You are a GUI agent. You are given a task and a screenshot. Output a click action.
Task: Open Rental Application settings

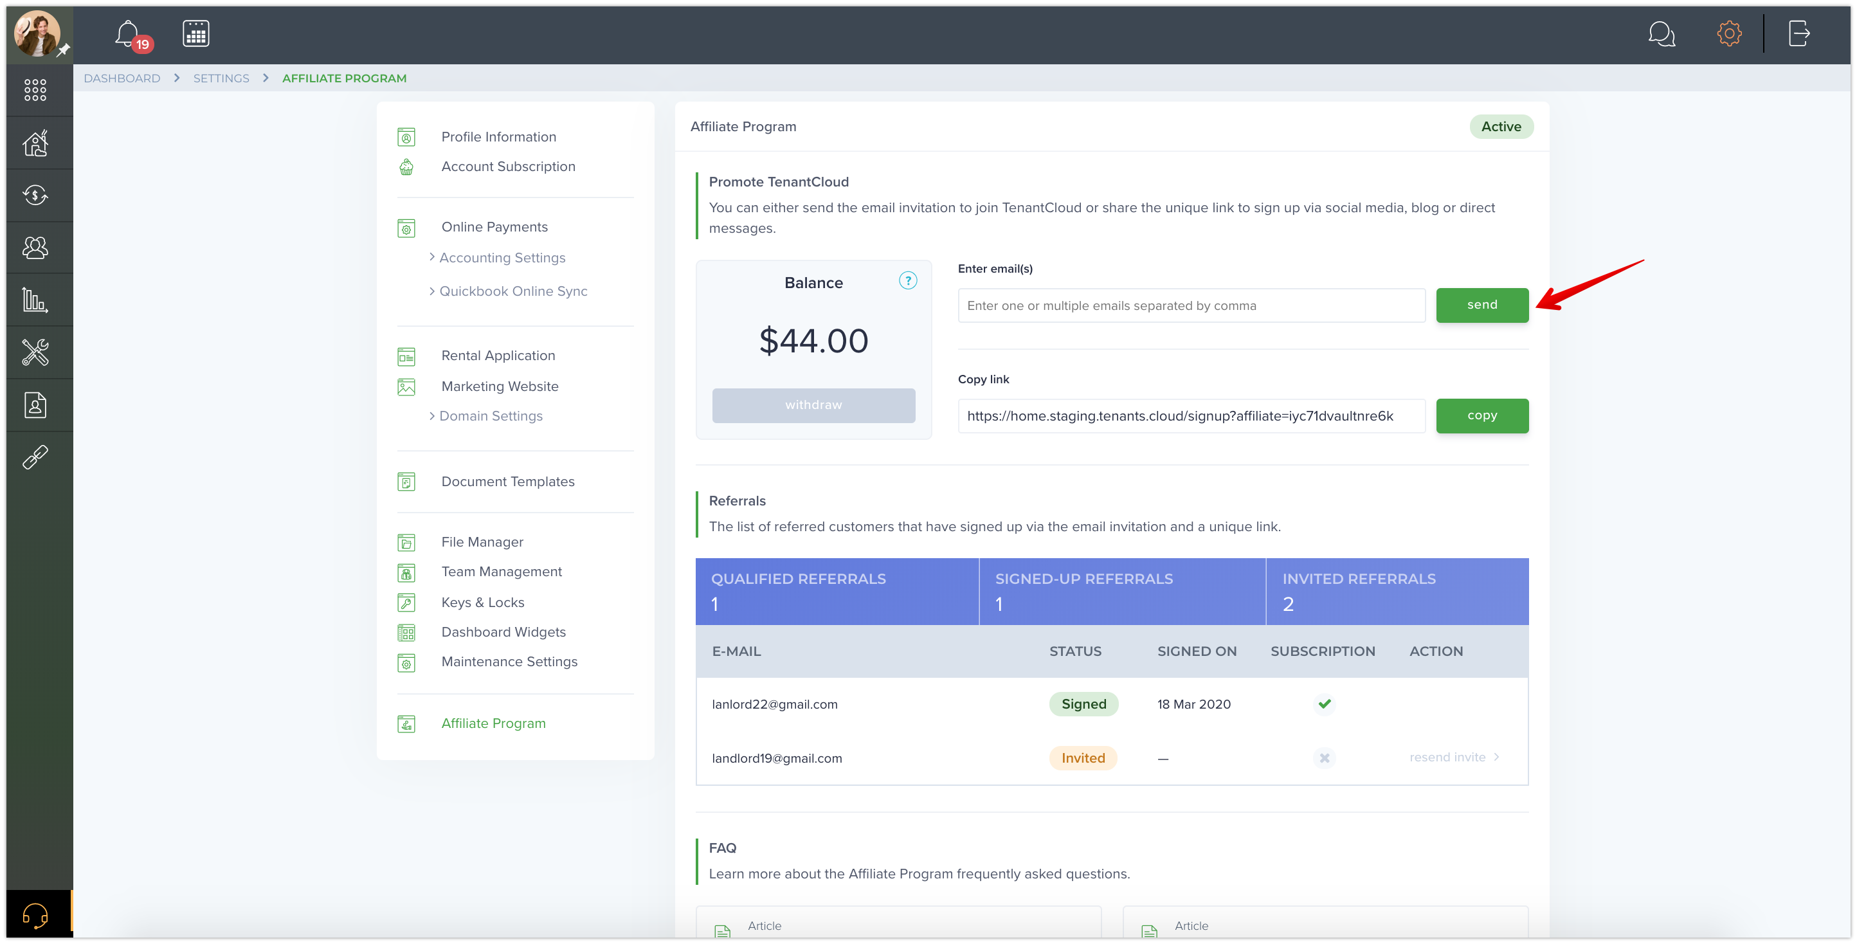tap(498, 356)
